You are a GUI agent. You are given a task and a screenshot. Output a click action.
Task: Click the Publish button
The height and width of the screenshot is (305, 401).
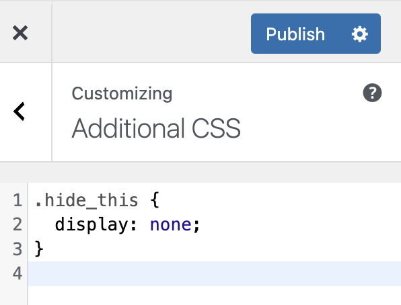pyautogui.click(x=295, y=34)
